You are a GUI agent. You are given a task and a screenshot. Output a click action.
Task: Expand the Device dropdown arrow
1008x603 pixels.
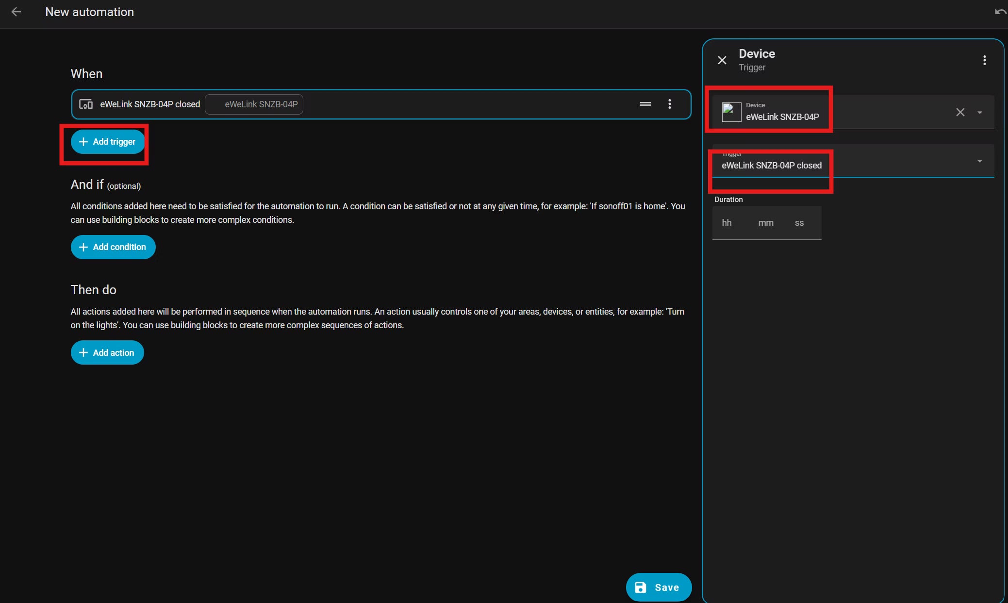[980, 112]
